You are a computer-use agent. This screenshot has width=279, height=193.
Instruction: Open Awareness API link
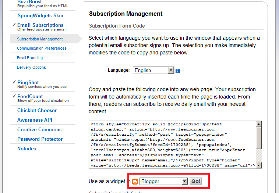35,120
